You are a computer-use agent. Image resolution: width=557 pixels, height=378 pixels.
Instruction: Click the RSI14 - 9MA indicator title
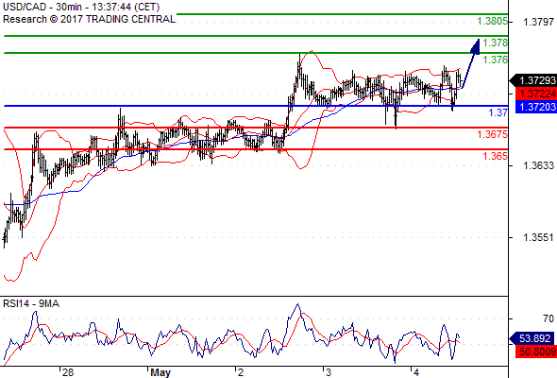coord(31,303)
